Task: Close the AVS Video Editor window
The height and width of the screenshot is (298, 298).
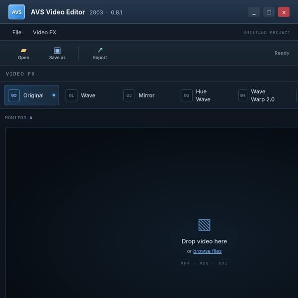Action: (x=284, y=12)
